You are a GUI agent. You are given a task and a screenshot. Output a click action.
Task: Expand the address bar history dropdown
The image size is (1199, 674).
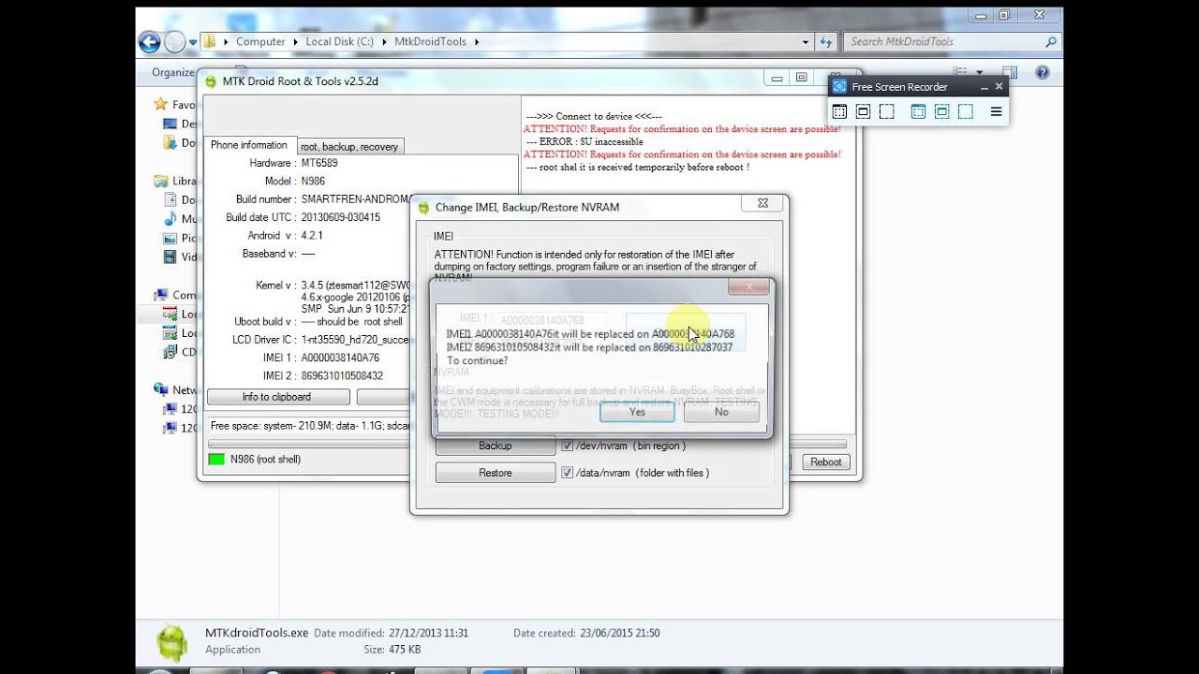tap(806, 42)
